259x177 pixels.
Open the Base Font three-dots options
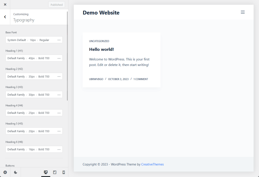[59, 40]
